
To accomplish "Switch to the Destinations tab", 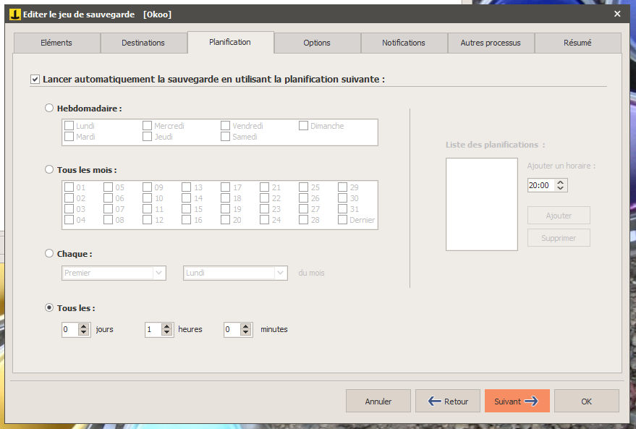I will click(143, 43).
